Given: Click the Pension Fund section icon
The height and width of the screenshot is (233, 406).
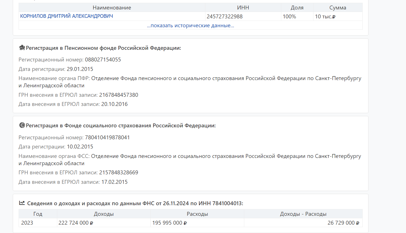Looking at the screenshot, I should (x=22, y=48).
